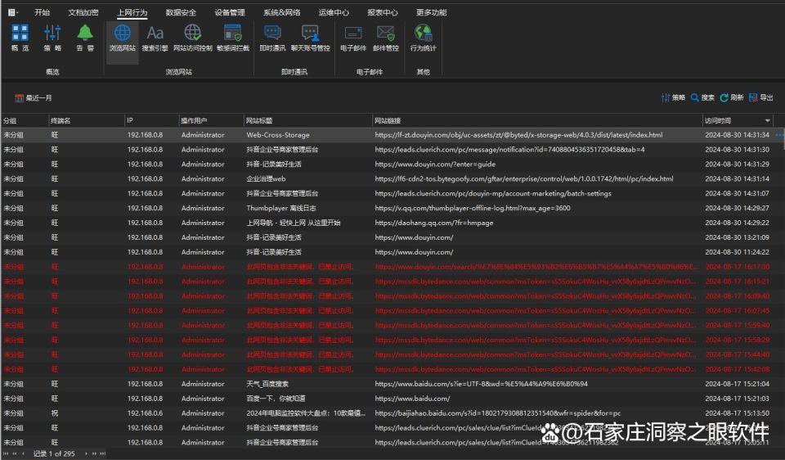The width and height of the screenshot is (785, 460).
Task: Switch to the 更多功能 tab
Action: (431, 12)
